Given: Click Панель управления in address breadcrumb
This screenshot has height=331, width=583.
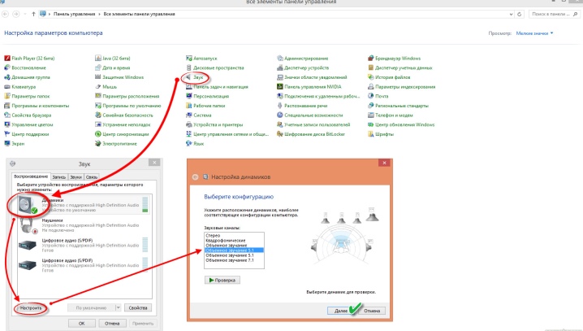Looking at the screenshot, I should click(x=74, y=14).
